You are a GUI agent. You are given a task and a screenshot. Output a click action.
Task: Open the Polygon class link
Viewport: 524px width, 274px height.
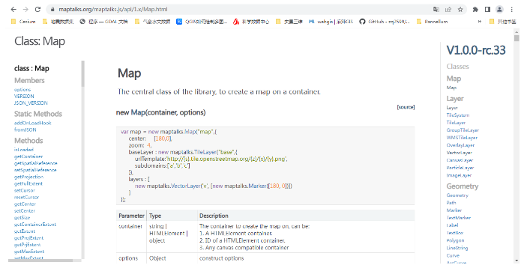[x=455, y=240]
